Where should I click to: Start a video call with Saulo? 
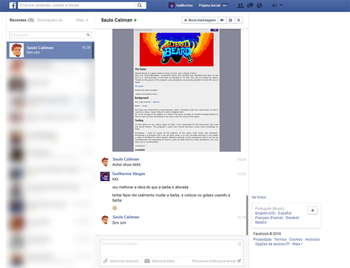tap(222, 20)
